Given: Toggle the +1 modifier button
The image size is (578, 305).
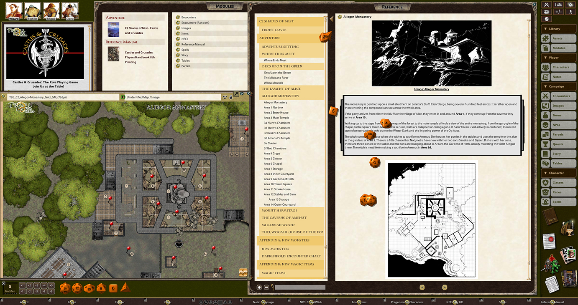Looking at the screenshot, I should click(22, 286).
